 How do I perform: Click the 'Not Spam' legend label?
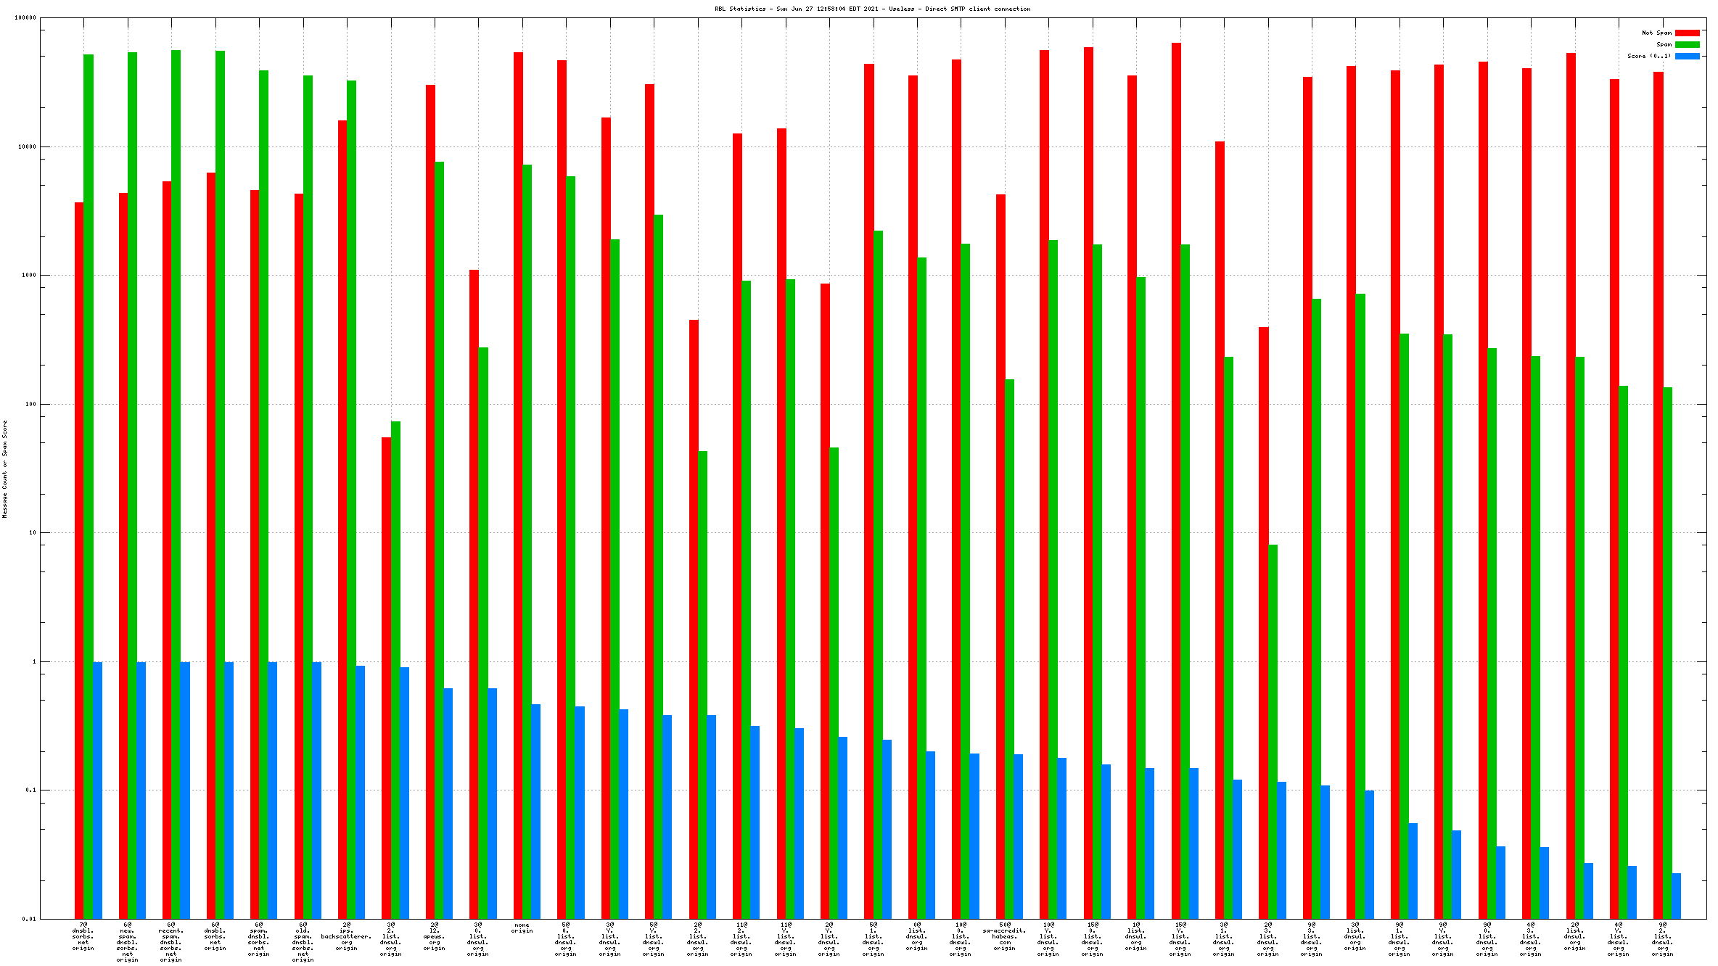[x=1656, y=33]
